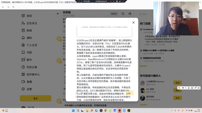Click recorder pen annotation icon

click(120, 1)
